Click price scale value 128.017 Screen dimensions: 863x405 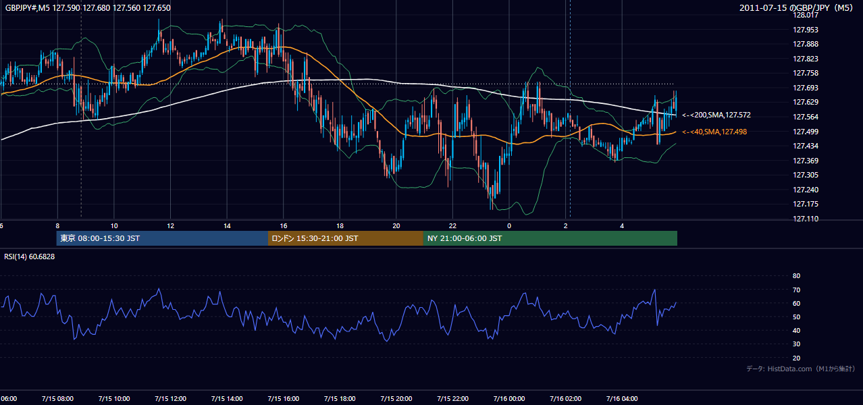(806, 15)
